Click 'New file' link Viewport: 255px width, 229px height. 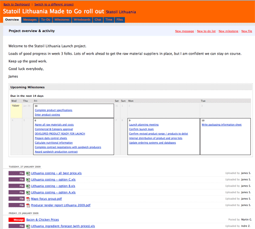click(247, 31)
